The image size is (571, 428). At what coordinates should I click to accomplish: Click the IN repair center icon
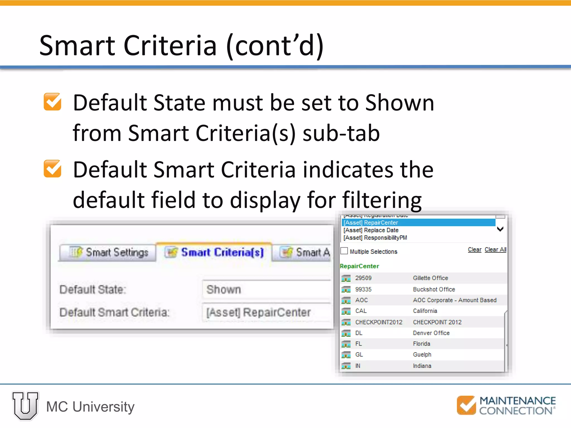pyautogui.click(x=346, y=366)
